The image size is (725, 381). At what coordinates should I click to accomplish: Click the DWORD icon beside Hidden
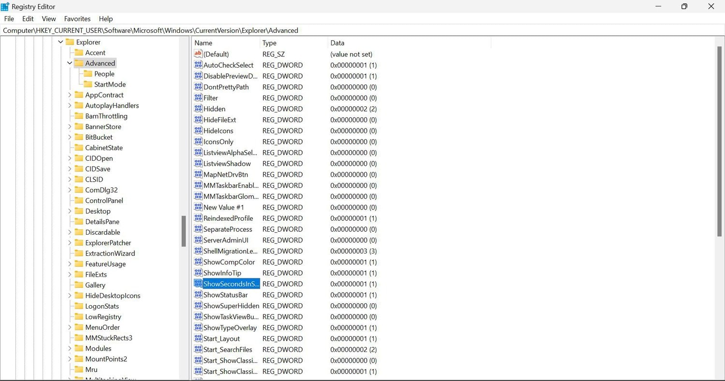pos(198,109)
